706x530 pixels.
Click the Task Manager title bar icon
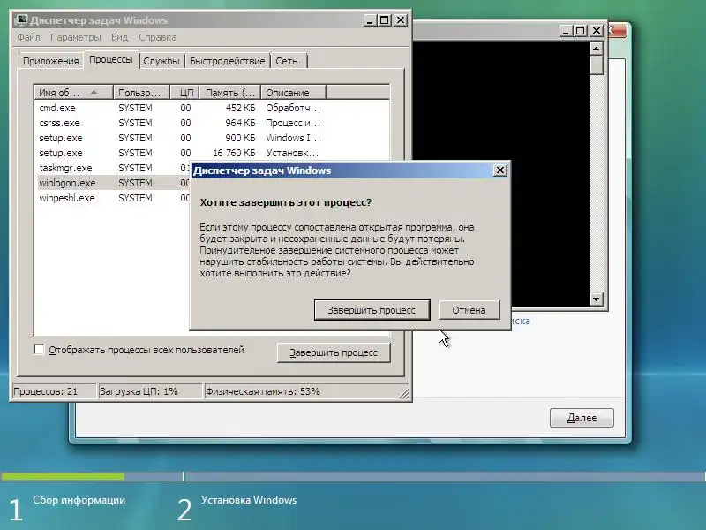coord(20,20)
